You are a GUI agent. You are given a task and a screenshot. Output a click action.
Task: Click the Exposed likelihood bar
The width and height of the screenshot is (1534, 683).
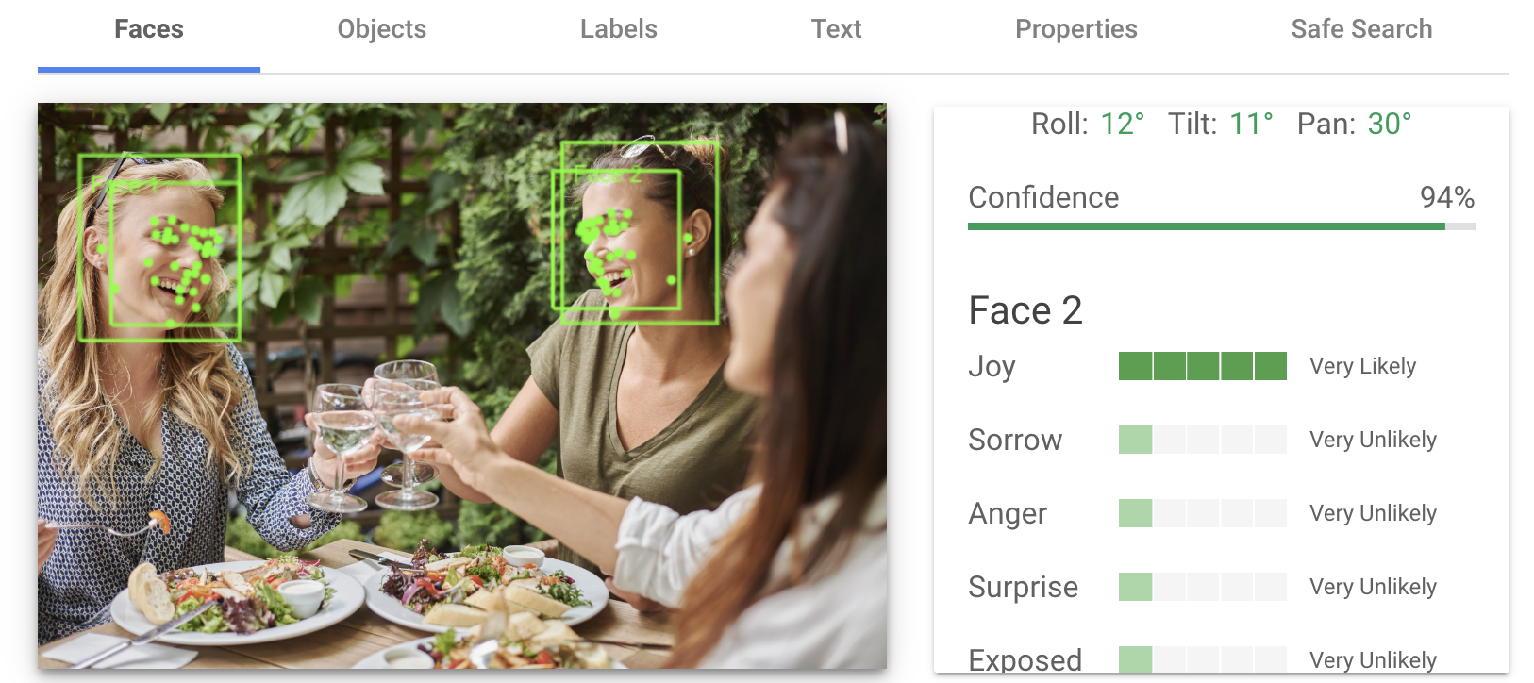[x=1203, y=659]
